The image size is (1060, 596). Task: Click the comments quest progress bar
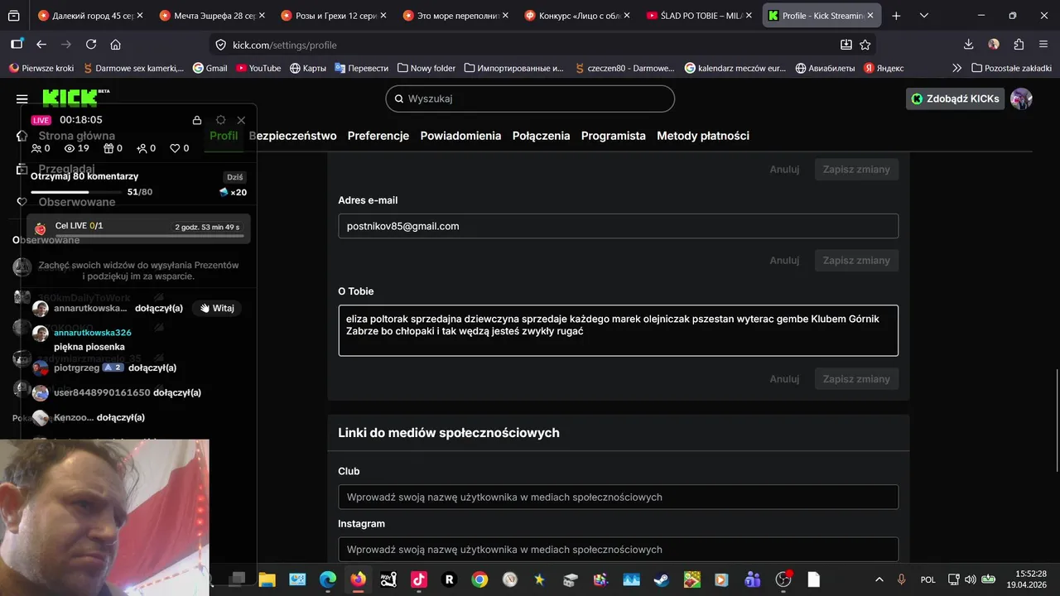pos(77,192)
